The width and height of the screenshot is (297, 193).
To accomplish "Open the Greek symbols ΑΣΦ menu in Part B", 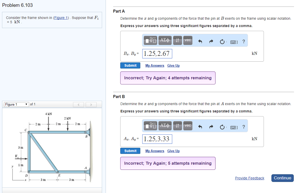I will [165, 126].
